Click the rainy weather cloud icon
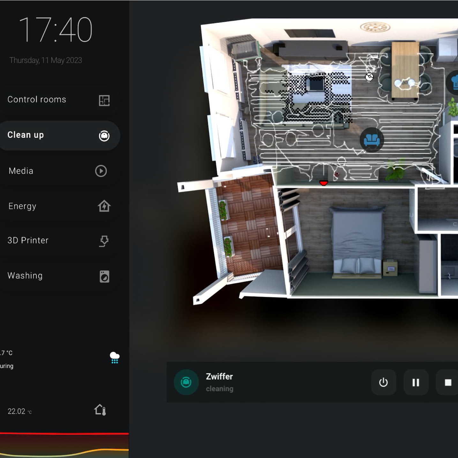 tap(115, 357)
